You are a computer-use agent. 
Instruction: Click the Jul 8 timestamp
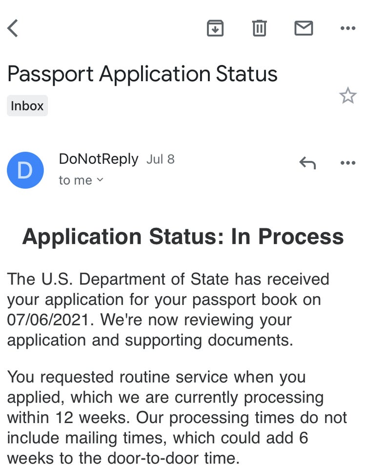coord(161,159)
